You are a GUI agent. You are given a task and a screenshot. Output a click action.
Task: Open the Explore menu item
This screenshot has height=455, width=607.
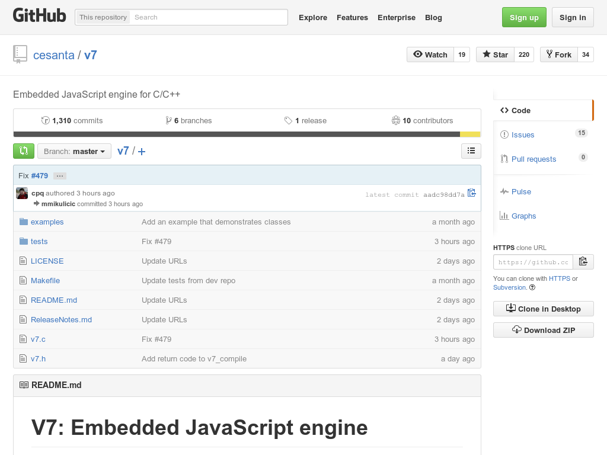tap(313, 17)
